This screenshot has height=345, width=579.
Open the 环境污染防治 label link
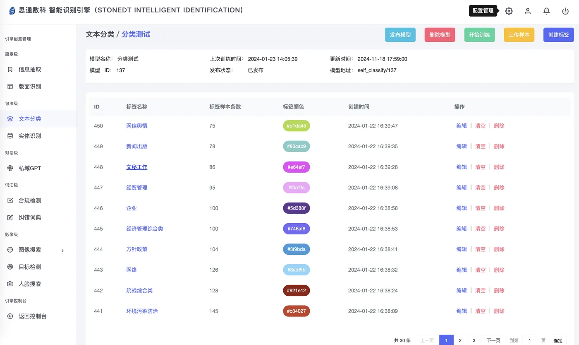(x=142, y=311)
